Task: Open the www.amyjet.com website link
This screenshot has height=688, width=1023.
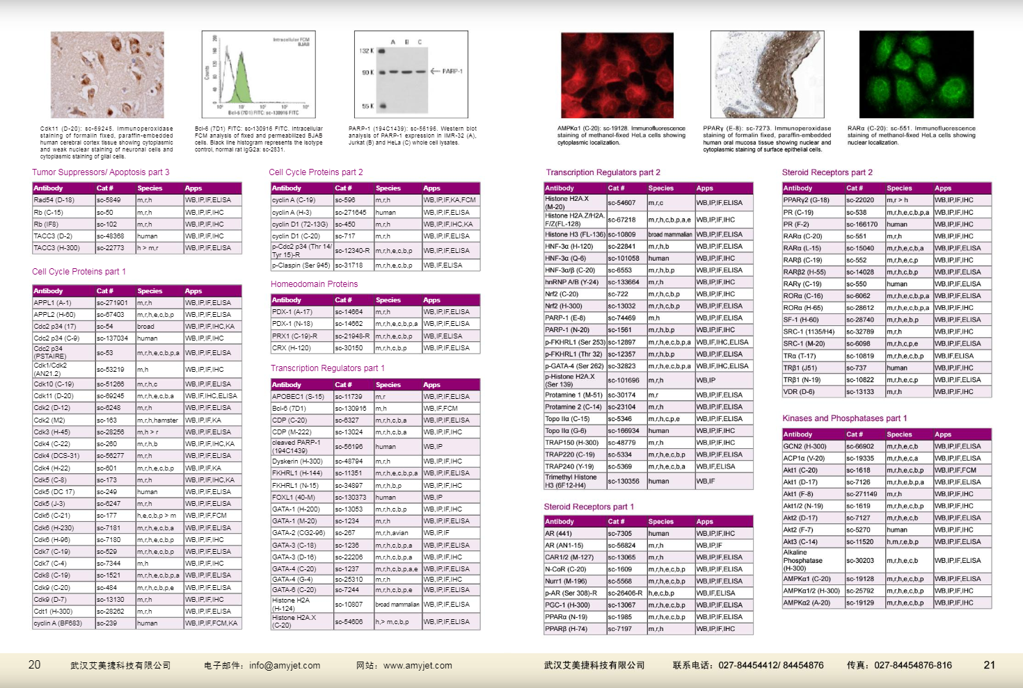Action: pyautogui.click(x=418, y=666)
